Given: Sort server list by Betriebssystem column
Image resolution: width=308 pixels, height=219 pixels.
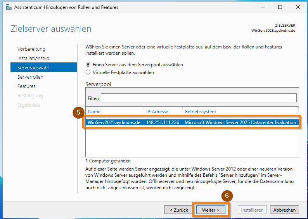Looking at the screenshot, I should point(201,112).
